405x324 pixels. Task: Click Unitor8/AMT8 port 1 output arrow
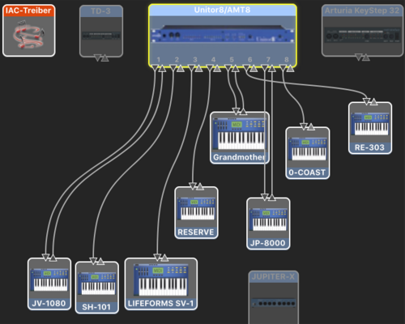tap(155, 68)
